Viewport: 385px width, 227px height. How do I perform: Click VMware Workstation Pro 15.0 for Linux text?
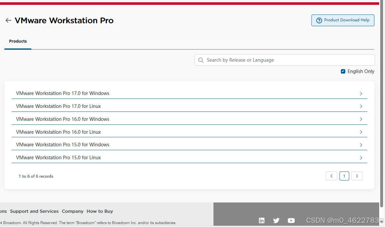tap(58, 158)
